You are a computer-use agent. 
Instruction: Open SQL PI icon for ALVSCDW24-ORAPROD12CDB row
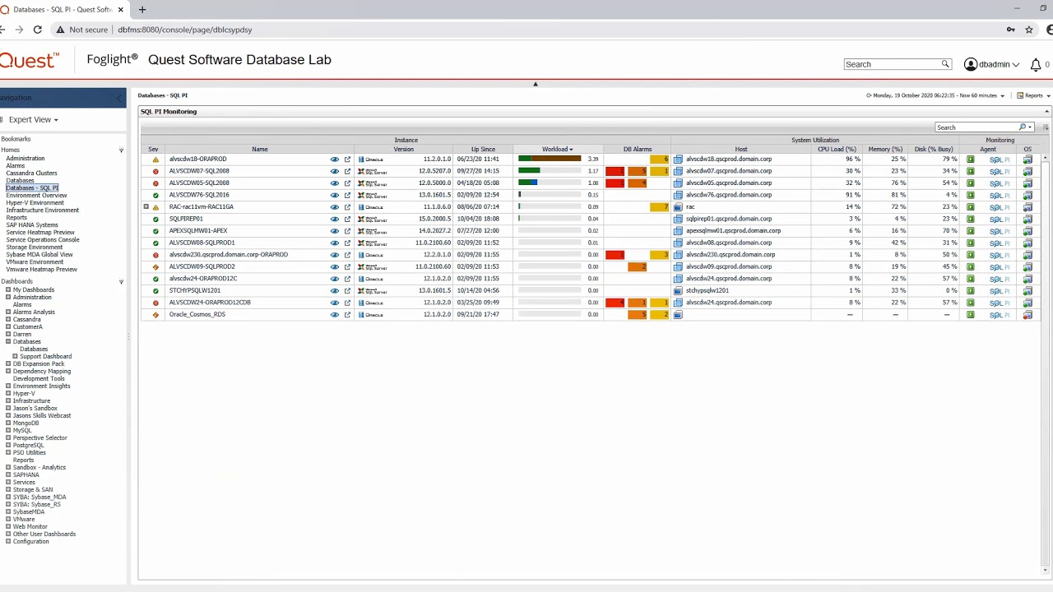tap(1000, 303)
